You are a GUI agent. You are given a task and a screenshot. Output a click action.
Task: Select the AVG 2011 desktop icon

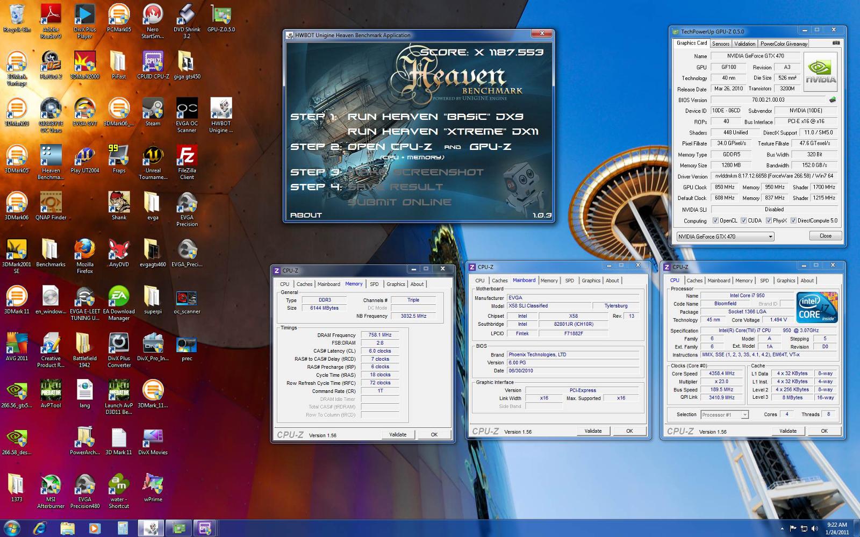(x=17, y=347)
